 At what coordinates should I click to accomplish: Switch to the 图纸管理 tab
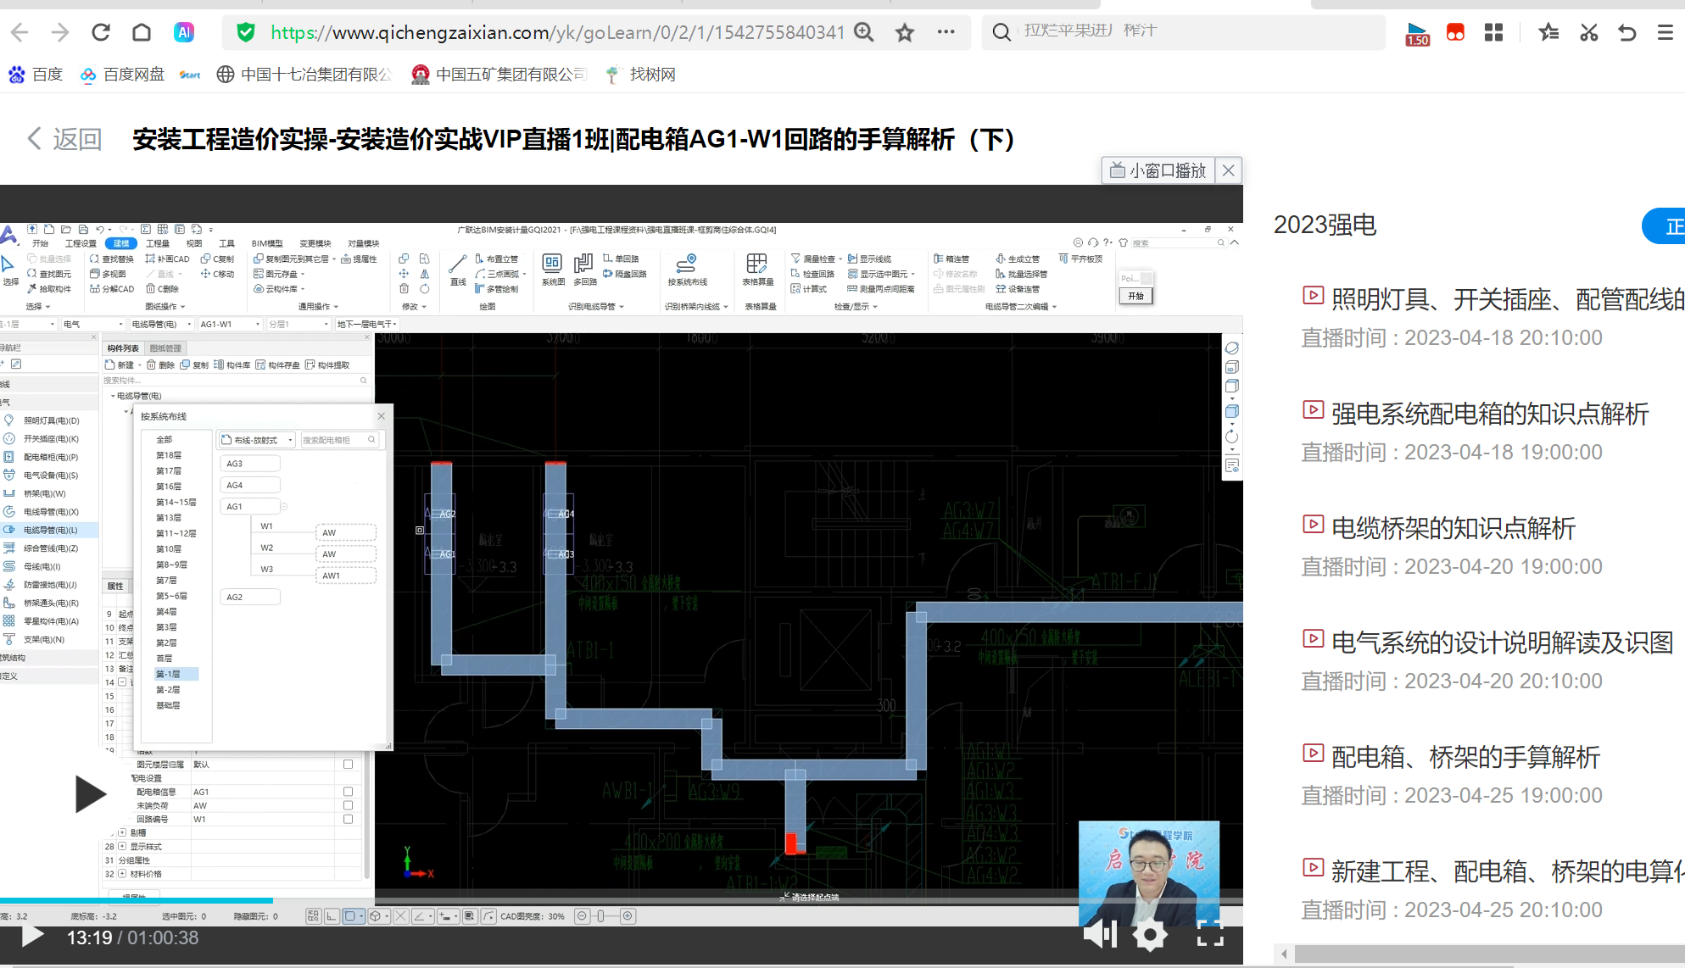[165, 348]
